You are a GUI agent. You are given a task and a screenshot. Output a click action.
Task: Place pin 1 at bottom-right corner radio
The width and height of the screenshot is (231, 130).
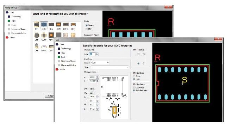tap(144, 63)
